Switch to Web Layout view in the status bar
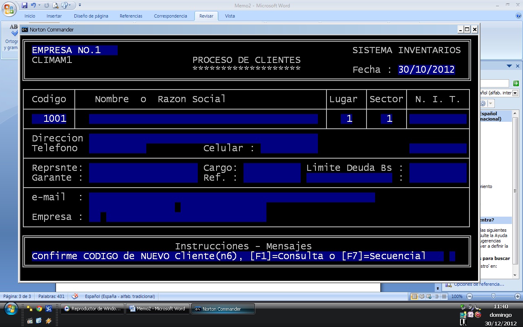 [429, 296]
